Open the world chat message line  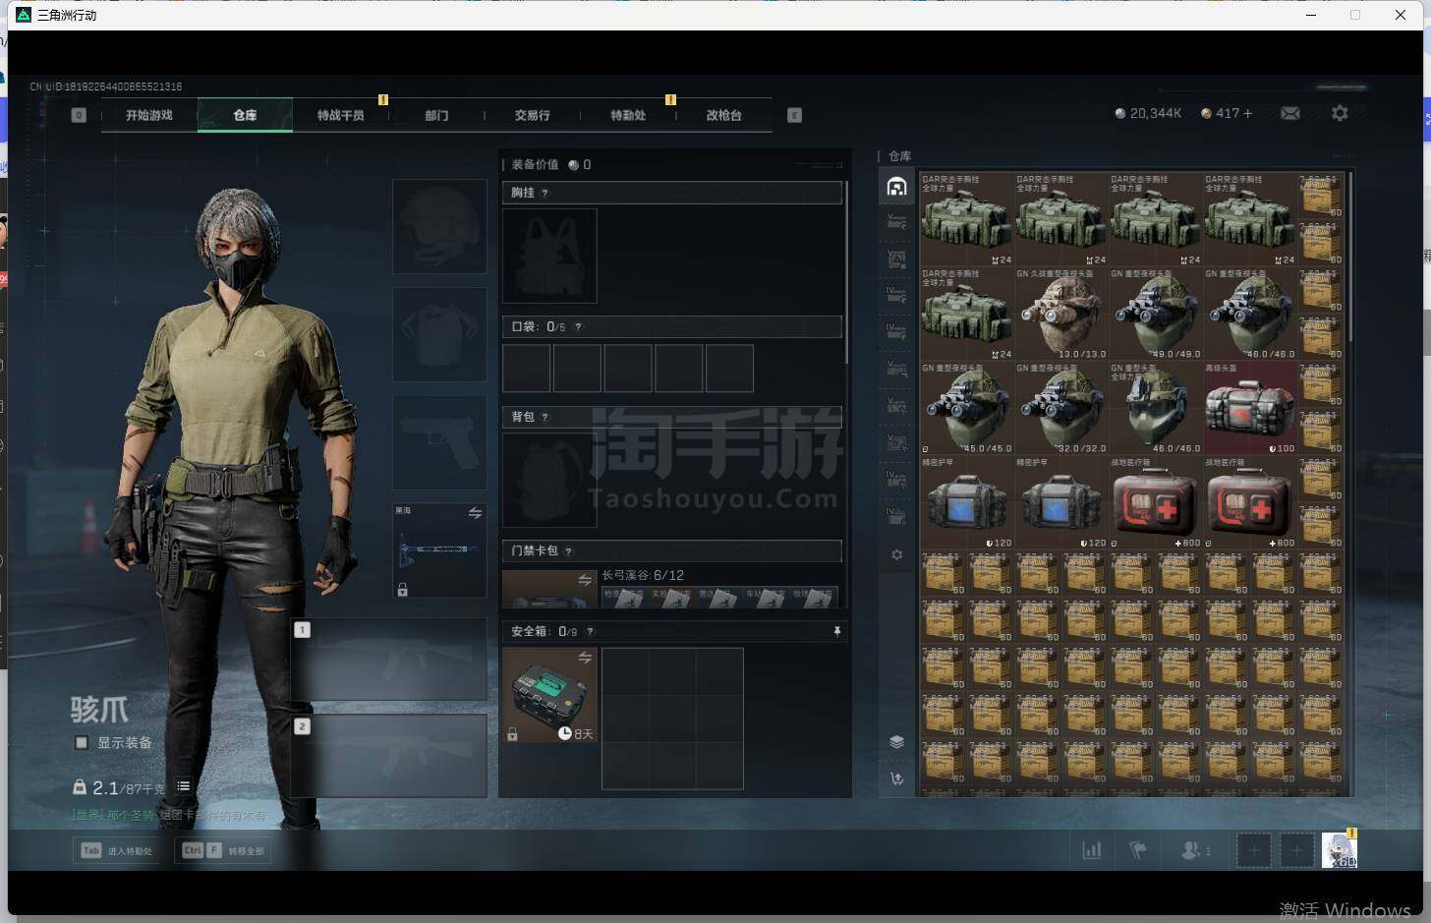click(x=169, y=815)
